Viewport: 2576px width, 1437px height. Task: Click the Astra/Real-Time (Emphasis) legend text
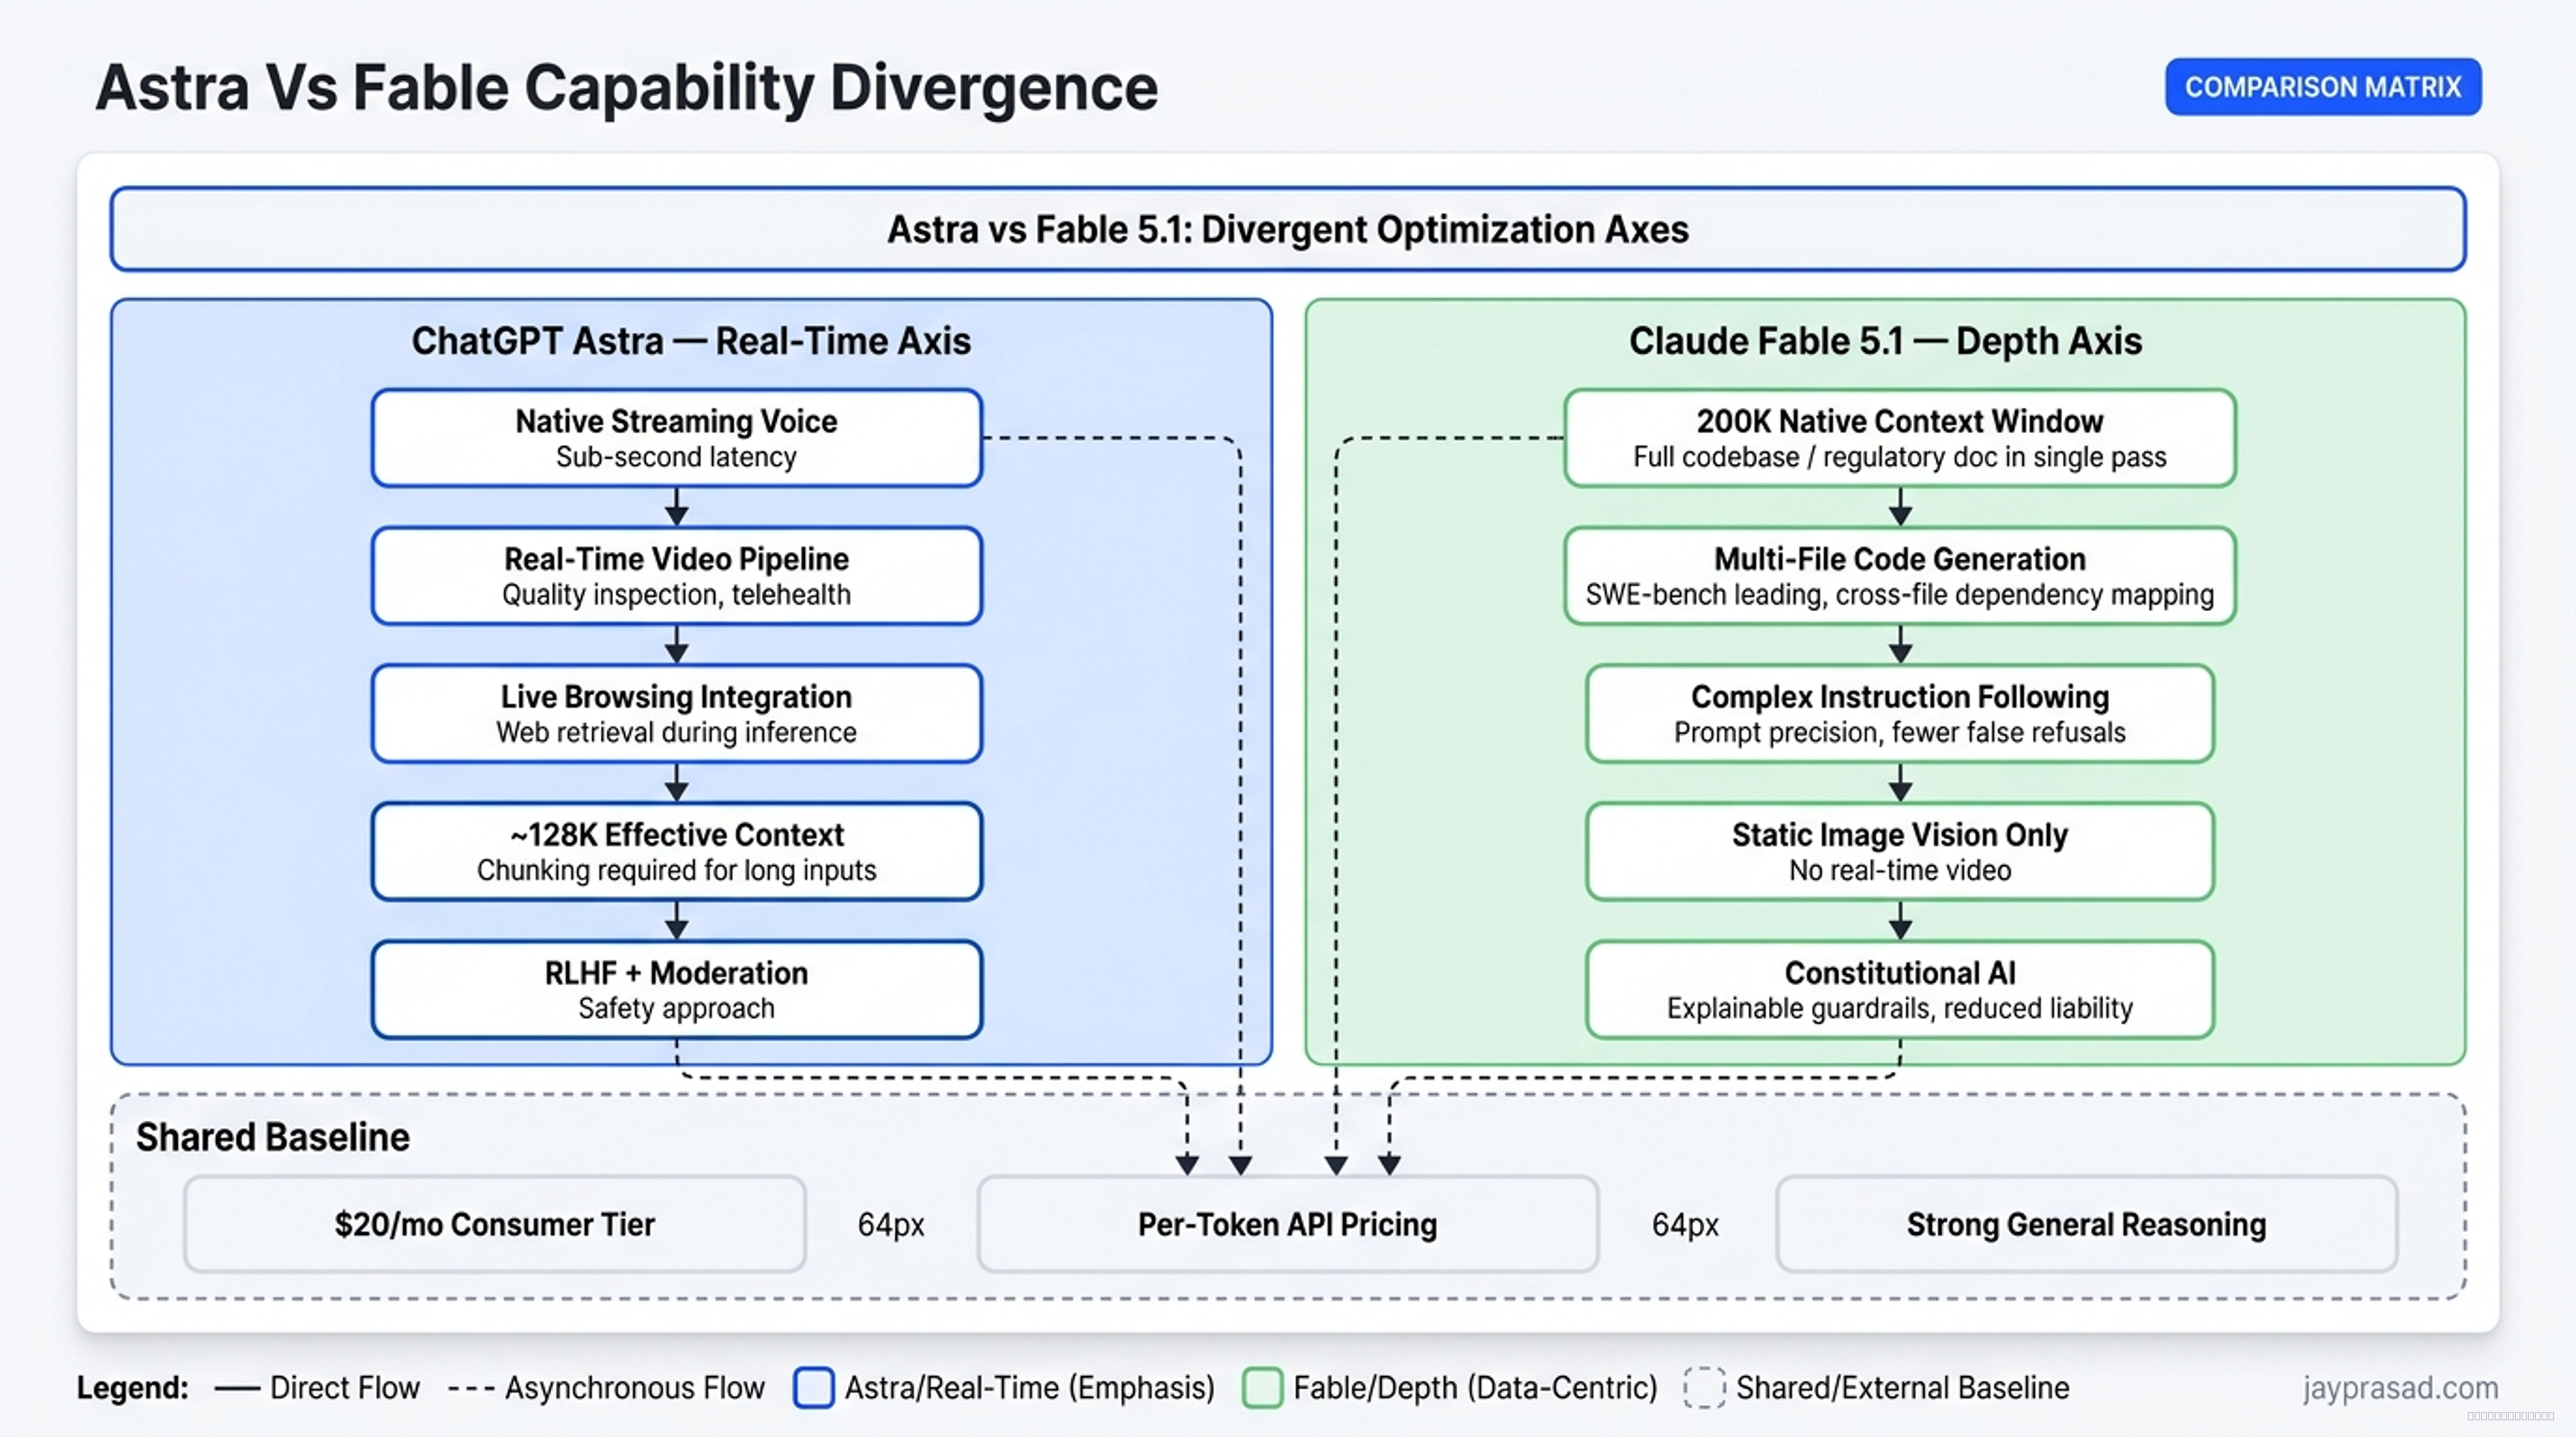click(1030, 1388)
